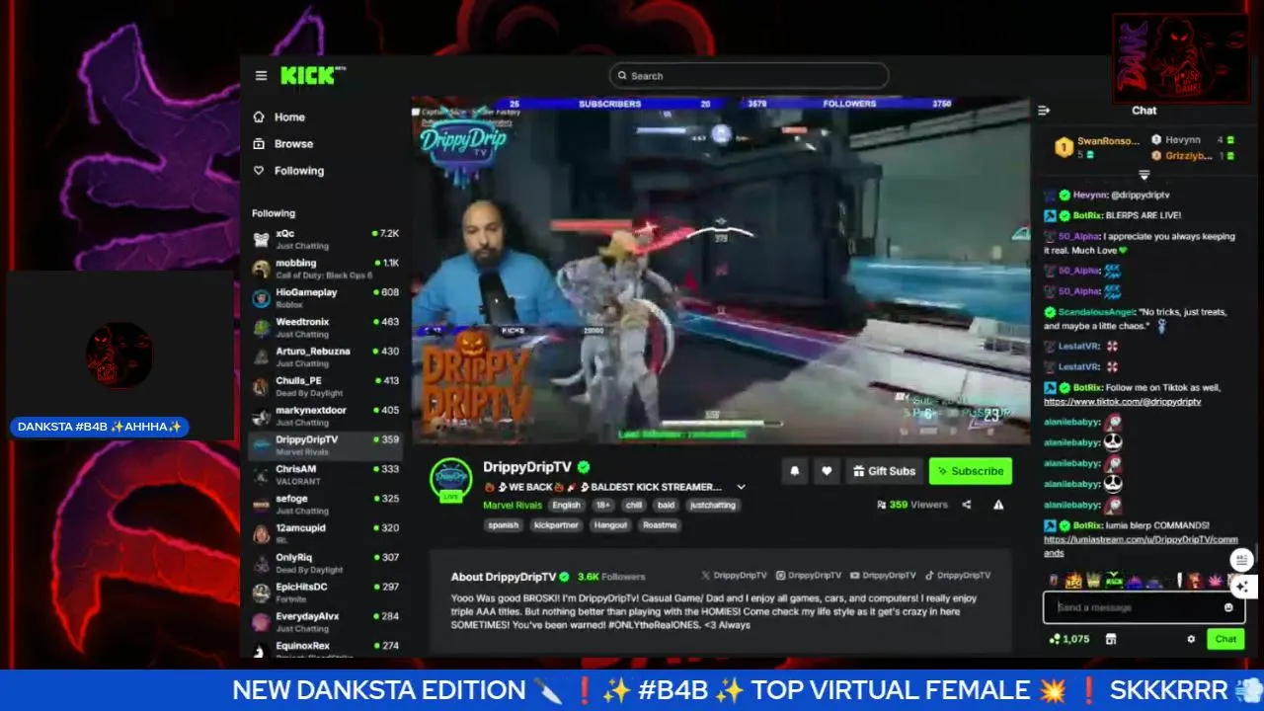Open 12amcupid channel in Following list

click(x=325, y=533)
